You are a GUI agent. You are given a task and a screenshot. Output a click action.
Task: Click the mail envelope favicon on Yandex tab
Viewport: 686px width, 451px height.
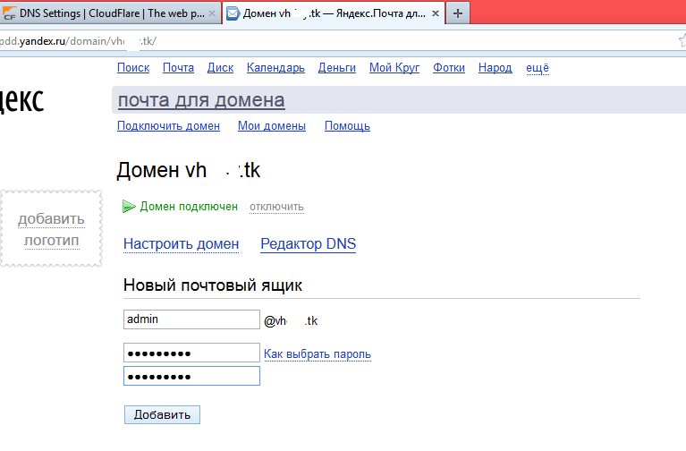coord(233,14)
